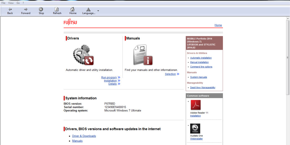Click Microsoft Windows 7 Ultimate text
The image size is (290, 145).
(123, 110)
